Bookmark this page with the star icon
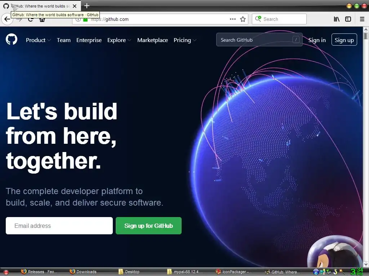 tap(243, 19)
